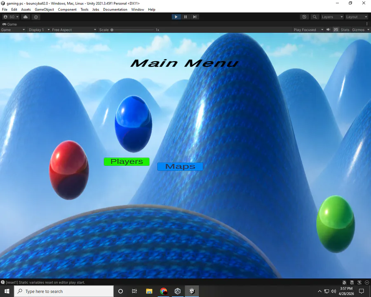Open Task View on the taskbar

(x=134, y=291)
